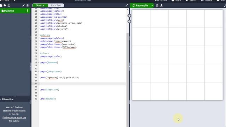226x127 pixels.
Task: Click the patterns,arrows.meta library line
Action: pyautogui.click(x=61, y=23)
